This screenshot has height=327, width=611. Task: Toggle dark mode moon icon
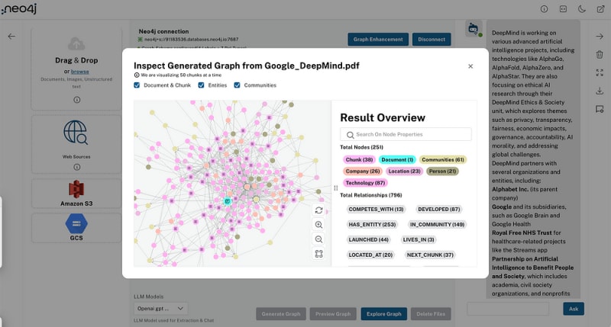coord(583,9)
